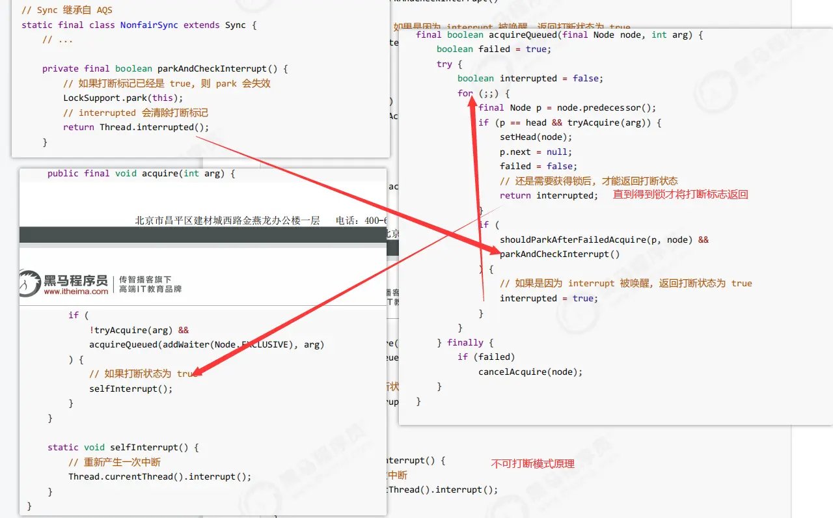Screen dimensions: 833x518
Task: Click the comment '// 如果打断状态为 true'
Action: point(143,374)
